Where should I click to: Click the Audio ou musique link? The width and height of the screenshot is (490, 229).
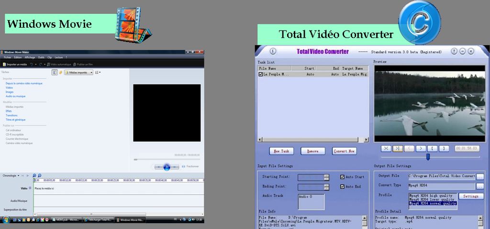point(16,96)
